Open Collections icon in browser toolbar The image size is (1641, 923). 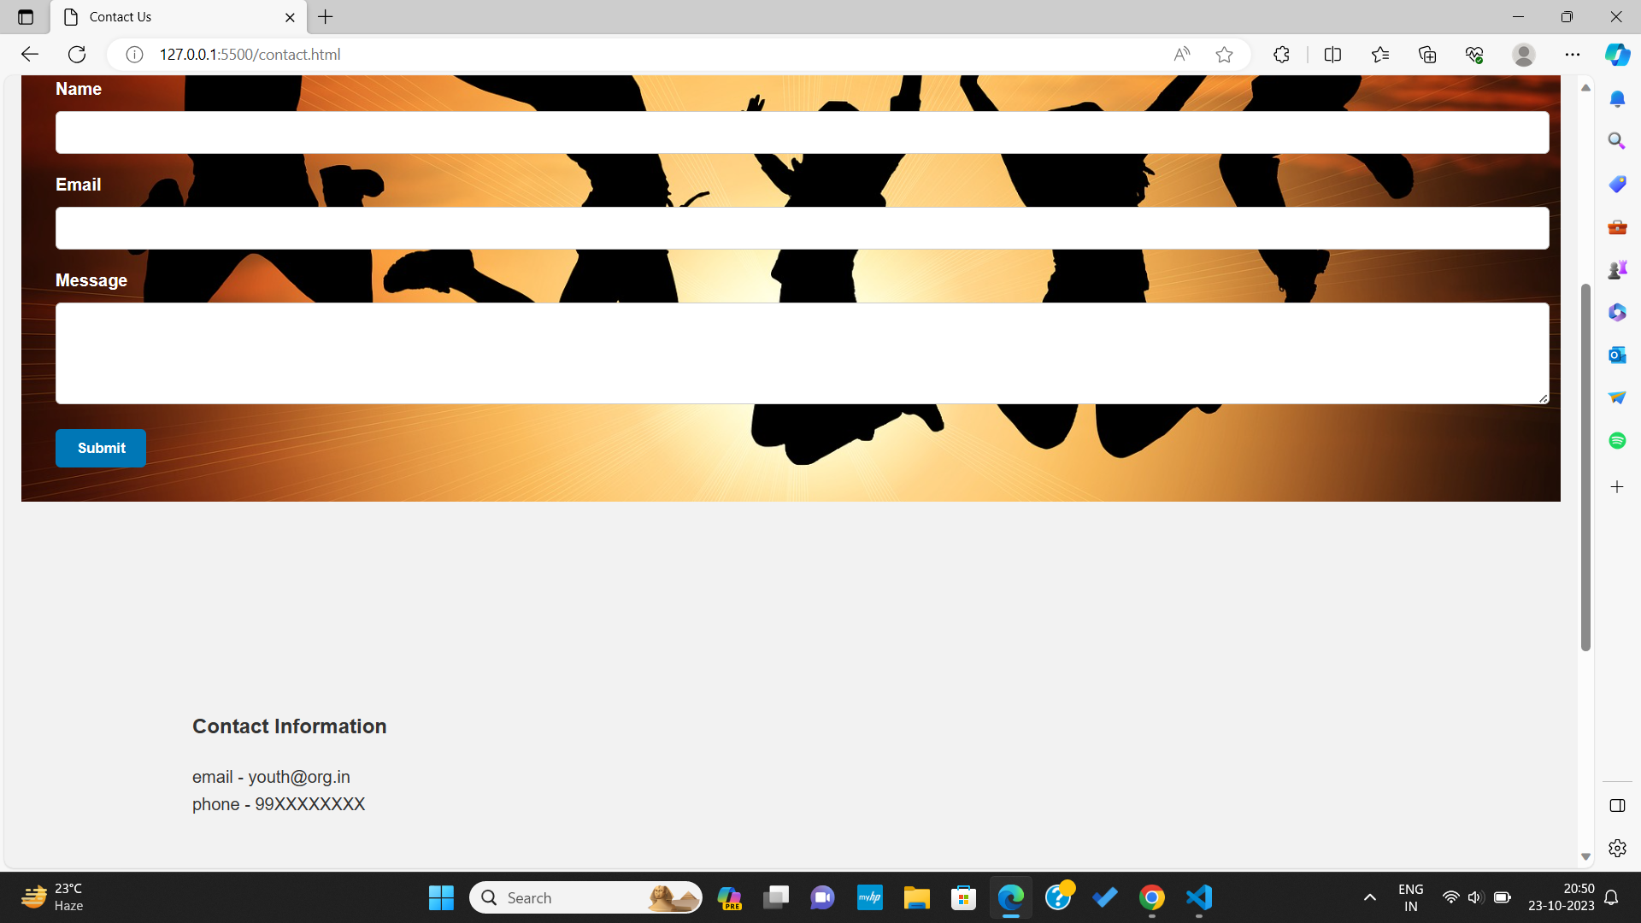click(x=1427, y=55)
